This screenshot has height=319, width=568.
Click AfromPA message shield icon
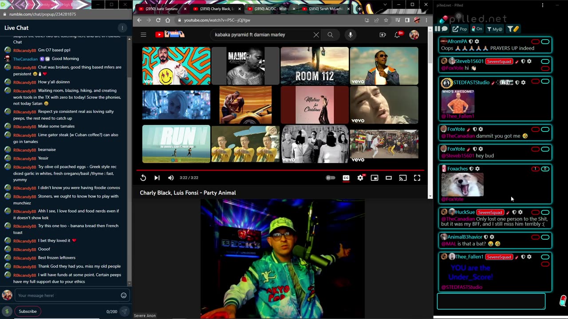pos(471,42)
